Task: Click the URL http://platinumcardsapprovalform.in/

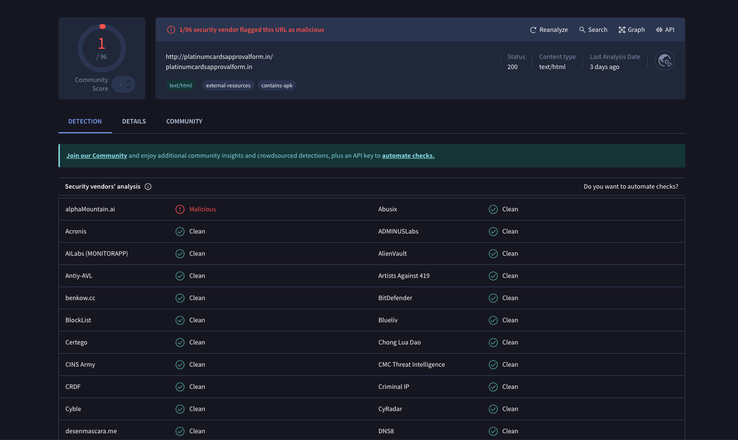Action: click(219, 57)
